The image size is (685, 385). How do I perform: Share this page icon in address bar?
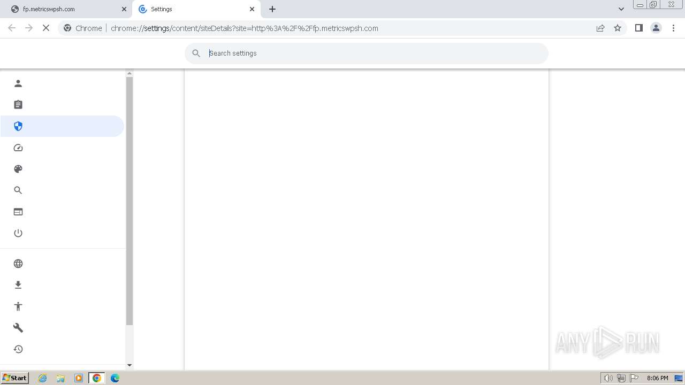[x=600, y=28]
